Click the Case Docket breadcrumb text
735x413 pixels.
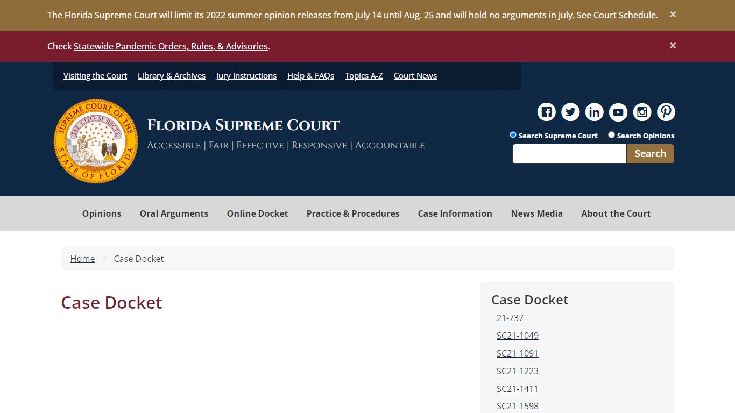(x=139, y=259)
